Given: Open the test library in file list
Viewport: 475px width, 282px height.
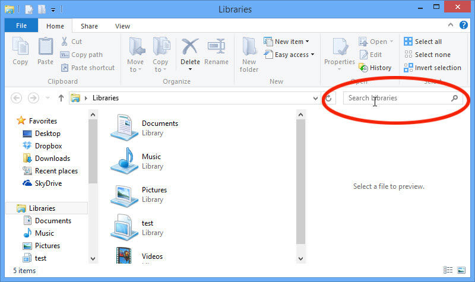Looking at the screenshot, I should coord(137,228).
